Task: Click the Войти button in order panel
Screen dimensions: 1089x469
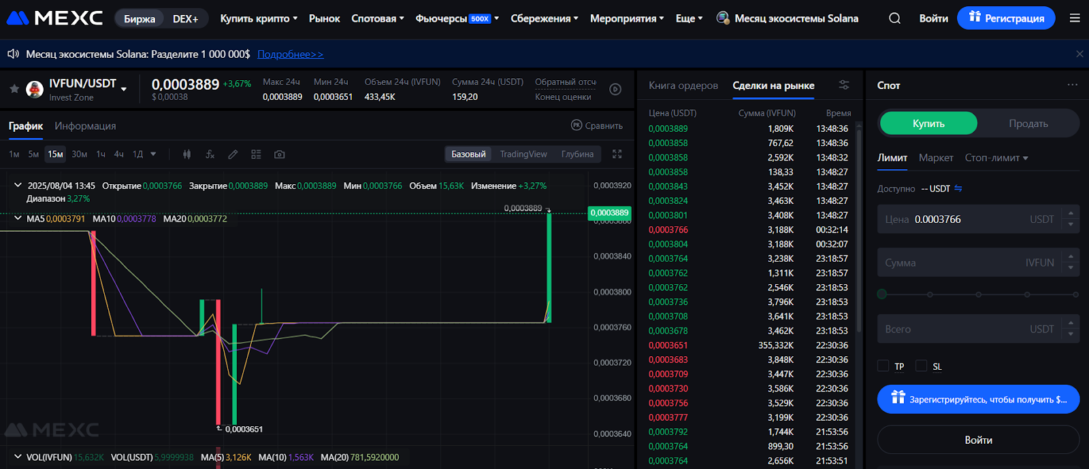Action: 978,440
